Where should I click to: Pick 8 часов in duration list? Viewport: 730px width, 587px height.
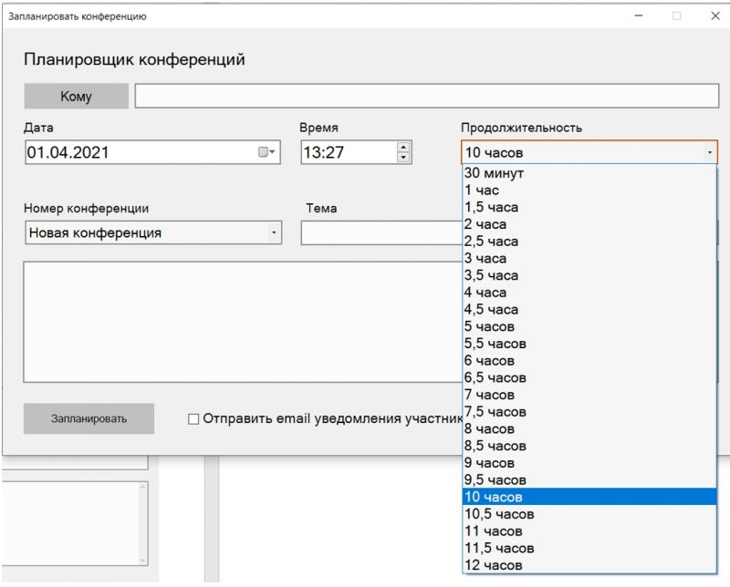pyautogui.click(x=589, y=428)
